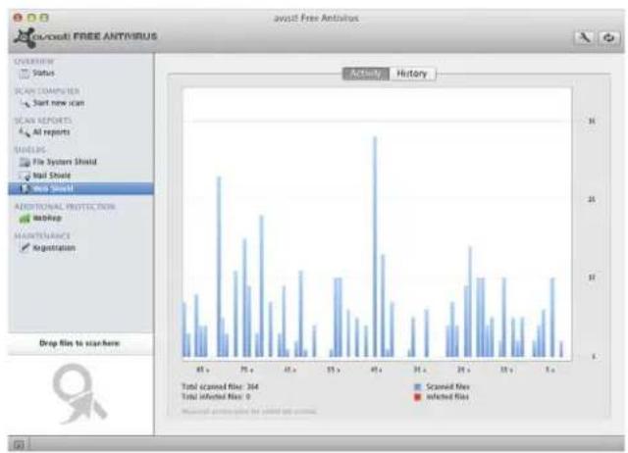Click the avast! logo in header

pyautogui.click(x=26, y=37)
